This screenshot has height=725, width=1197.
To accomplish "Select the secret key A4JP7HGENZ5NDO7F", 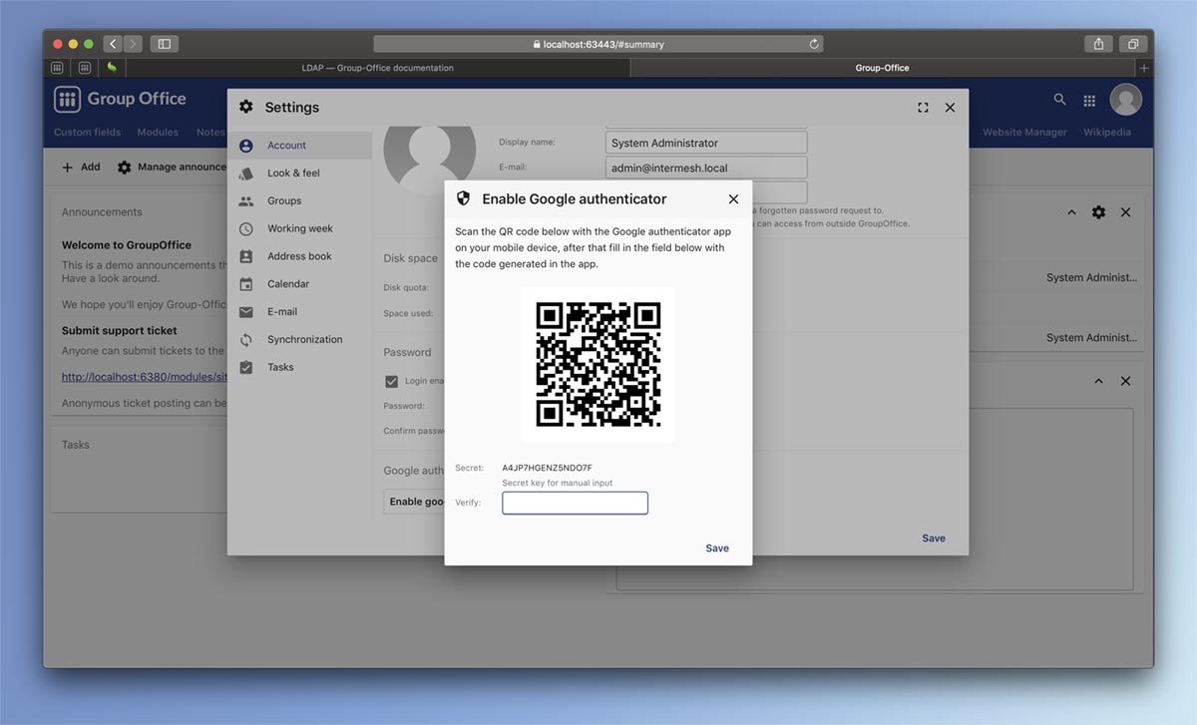I will tap(547, 468).
